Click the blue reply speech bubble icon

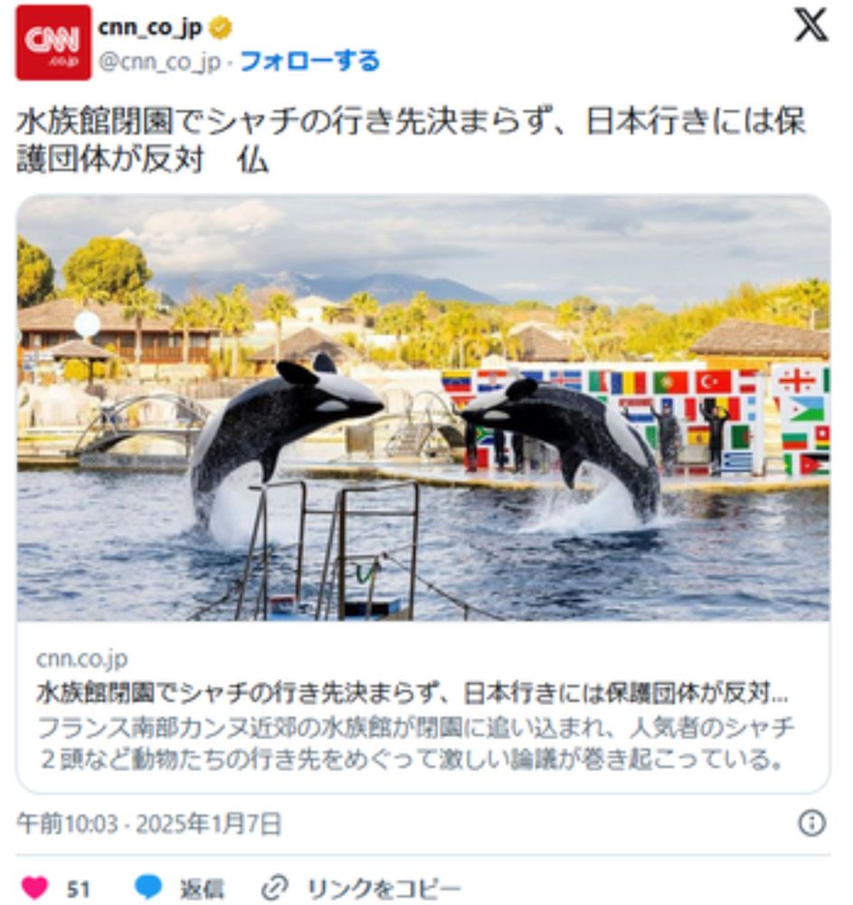click(148, 887)
